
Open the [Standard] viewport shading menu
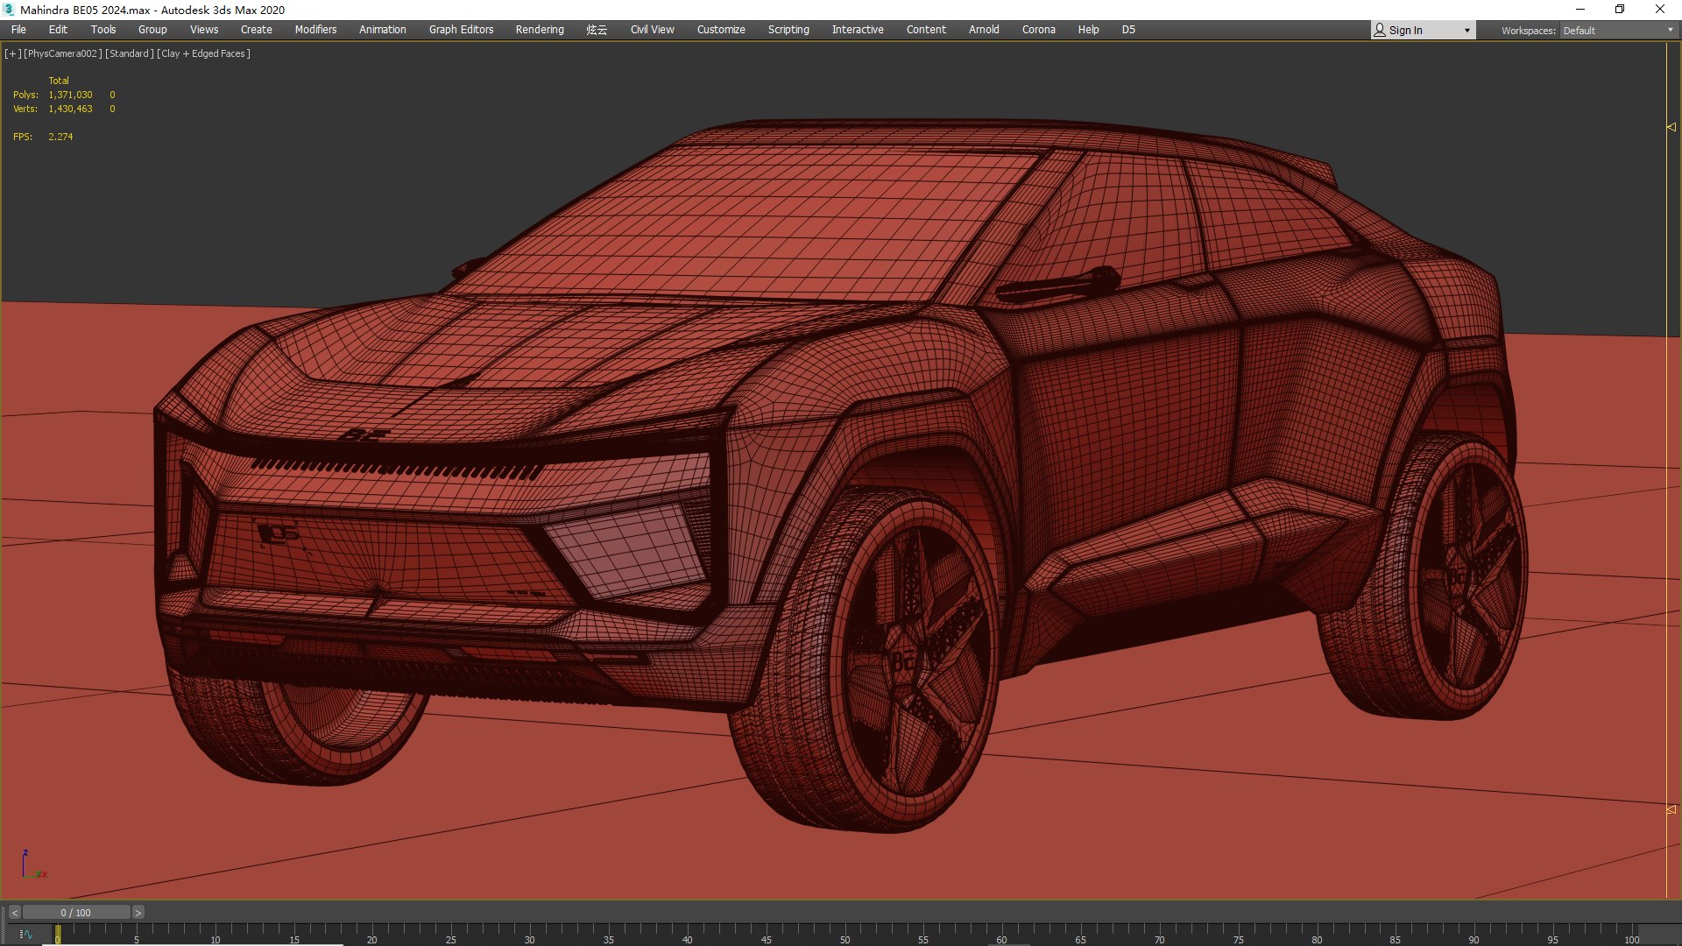pyautogui.click(x=129, y=53)
